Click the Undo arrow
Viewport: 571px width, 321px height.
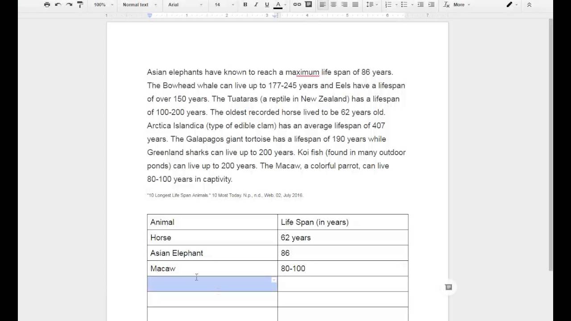click(x=58, y=4)
